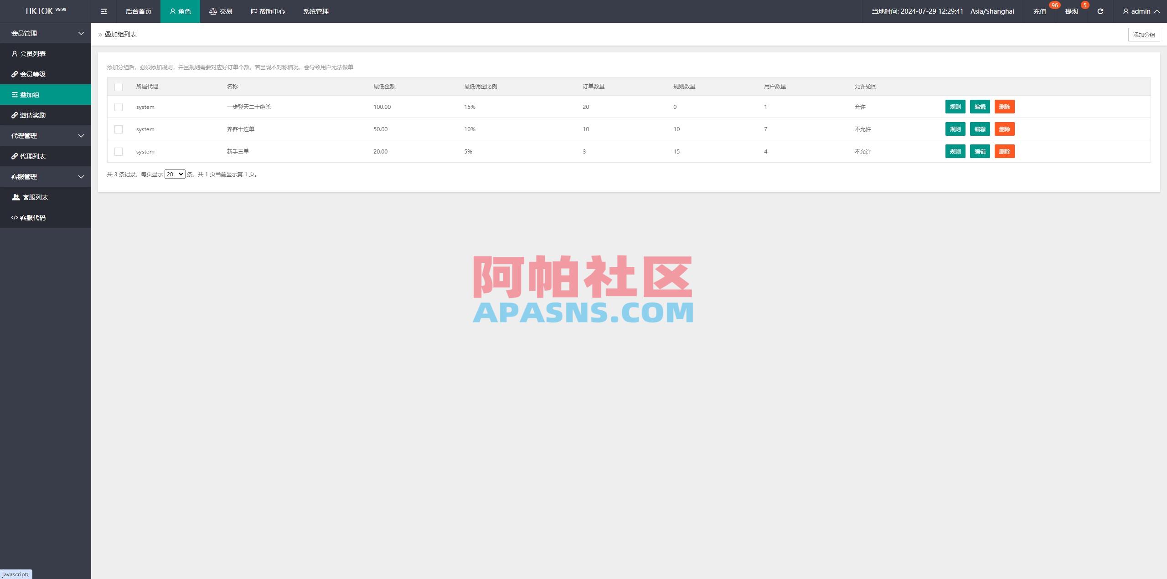Click the 邀请奖励 invite reward icon

click(14, 115)
